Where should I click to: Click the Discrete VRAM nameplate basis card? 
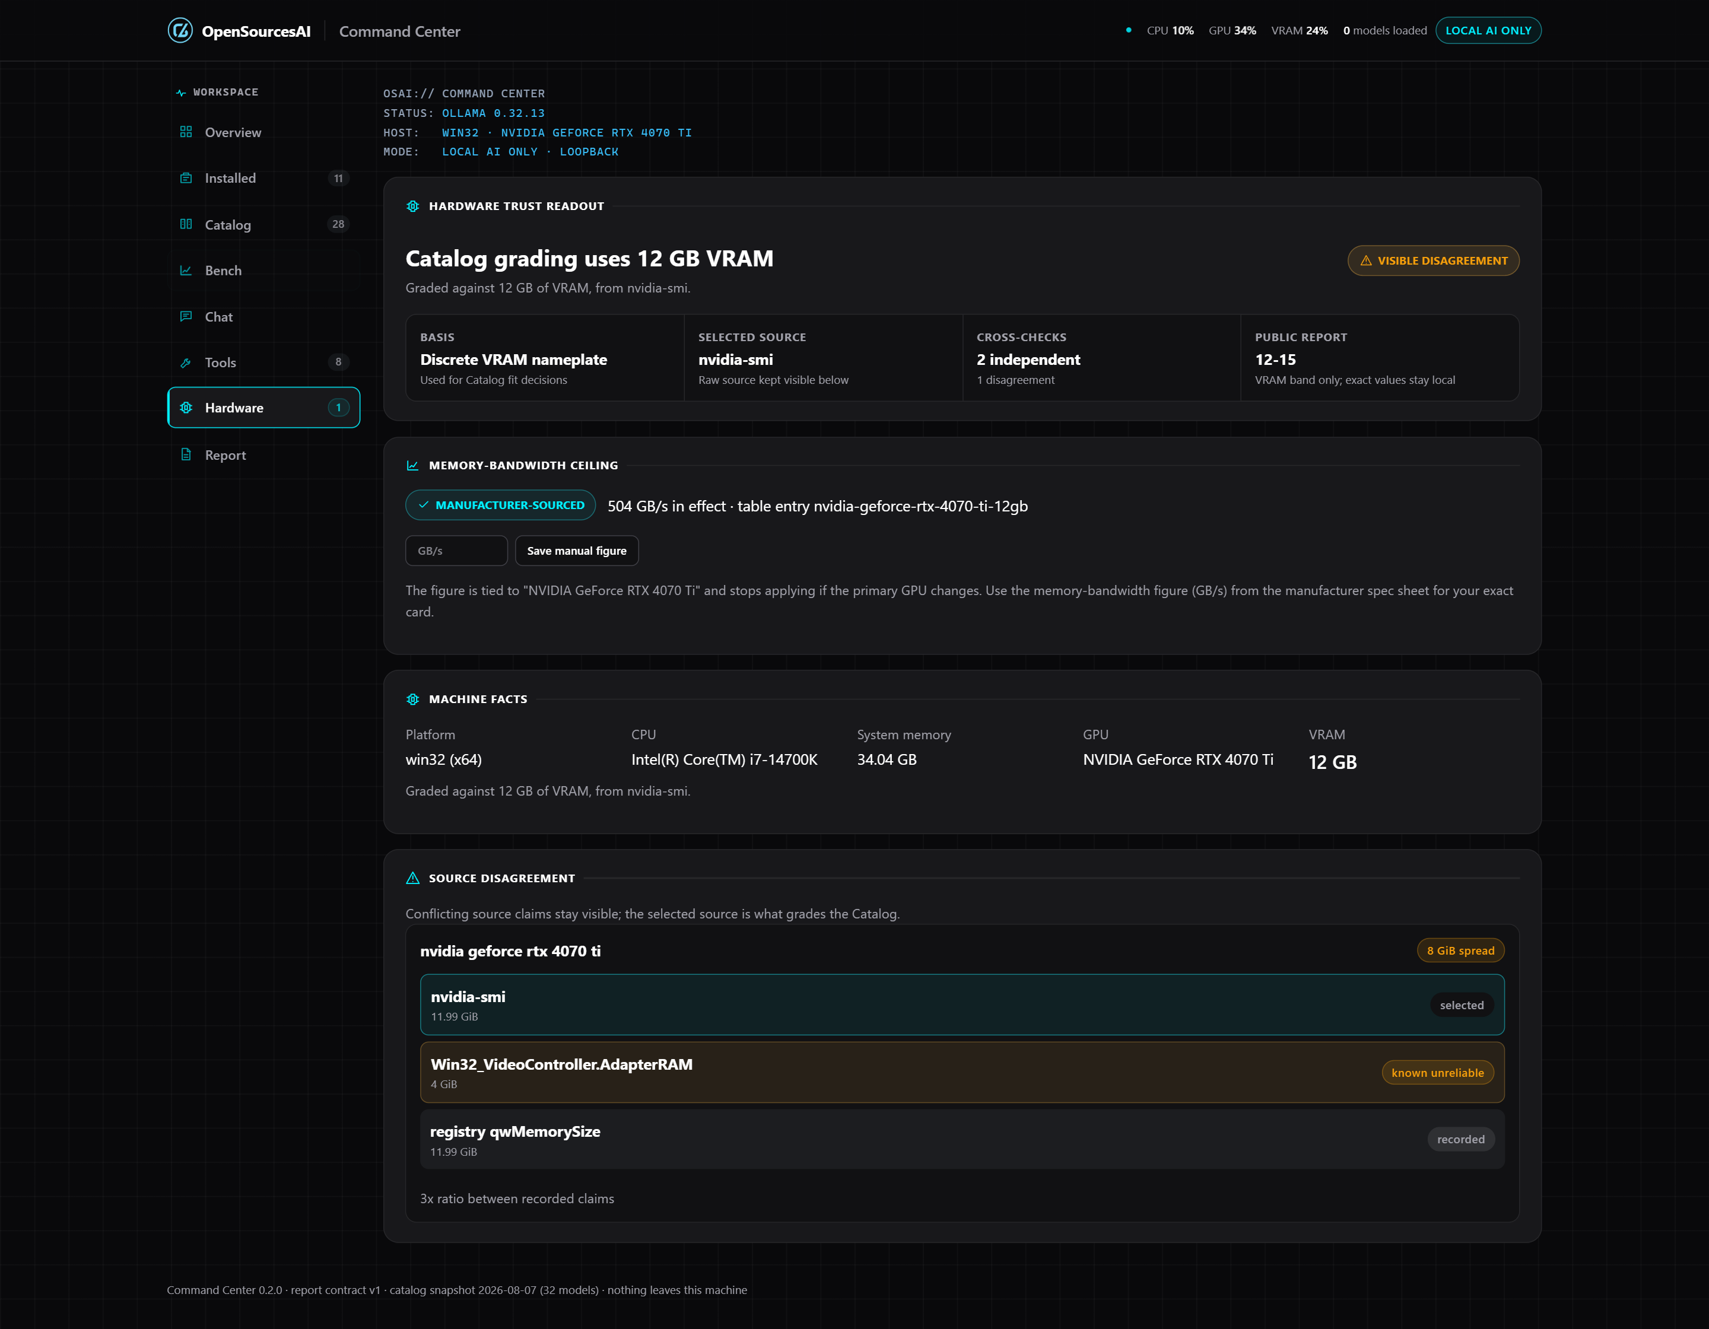tap(545, 358)
